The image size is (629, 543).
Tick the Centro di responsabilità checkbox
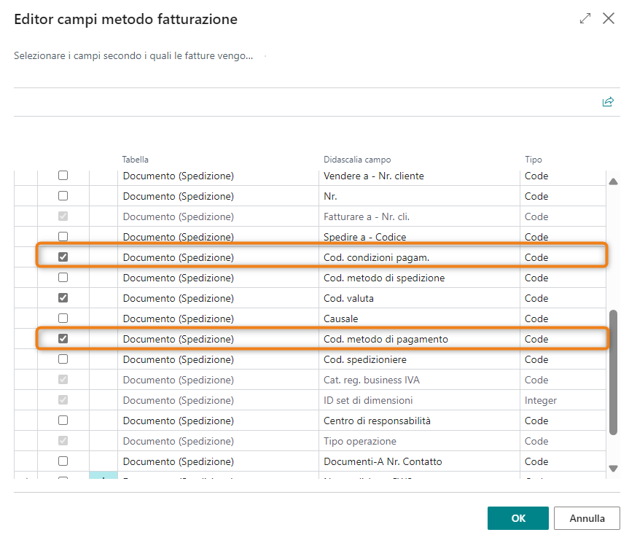click(x=63, y=421)
